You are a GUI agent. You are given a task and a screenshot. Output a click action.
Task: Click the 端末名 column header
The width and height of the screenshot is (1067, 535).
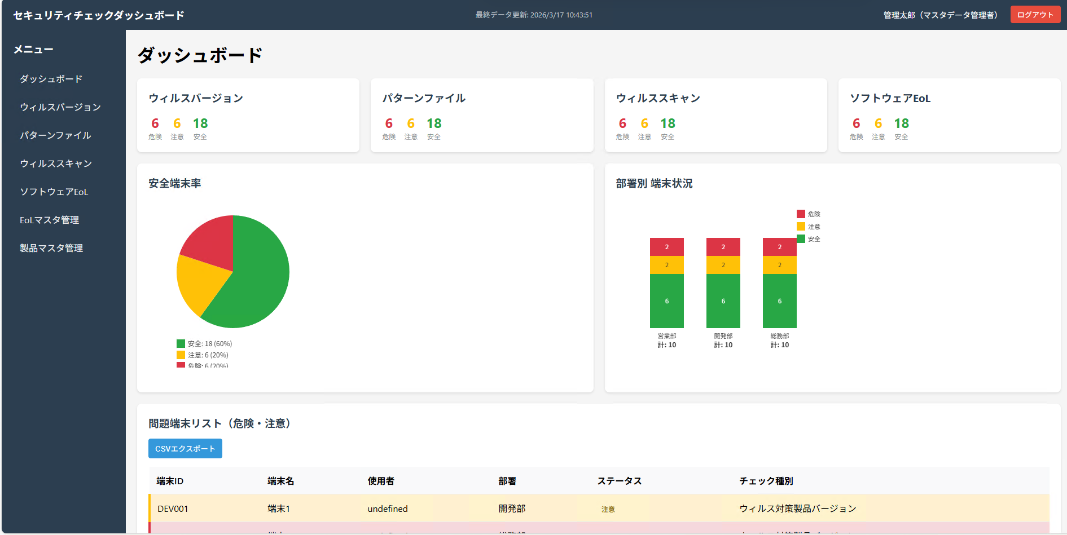(x=280, y=481)
